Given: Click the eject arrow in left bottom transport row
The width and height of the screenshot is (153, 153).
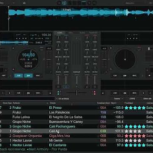Looking at the screenshot, I should point(50,93).
